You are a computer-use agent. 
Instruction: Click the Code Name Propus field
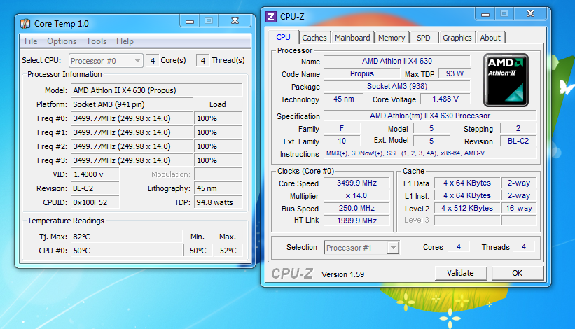tap(361, 73)
